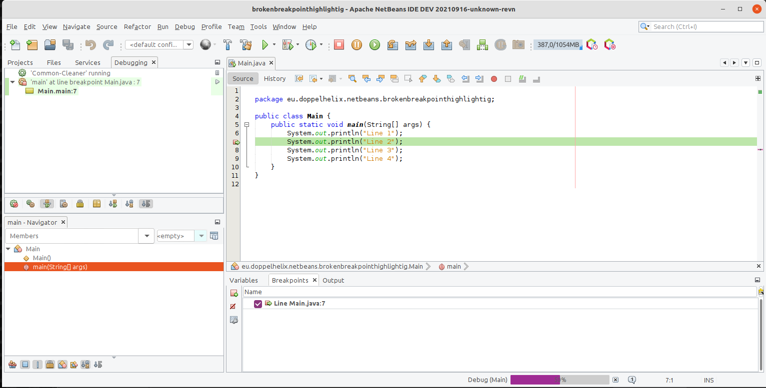
Task: Click the memory usage indicator 387,0/1054MB
Action: (x=558, y=45)
